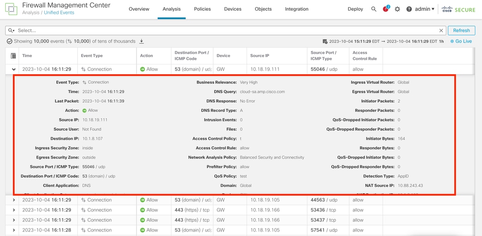Viewport: 482px width, 236px height.
Task: Switch to the Overview tab
Action: tap(139, 9)
